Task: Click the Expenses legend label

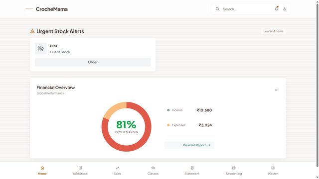Action: (178, 125)
